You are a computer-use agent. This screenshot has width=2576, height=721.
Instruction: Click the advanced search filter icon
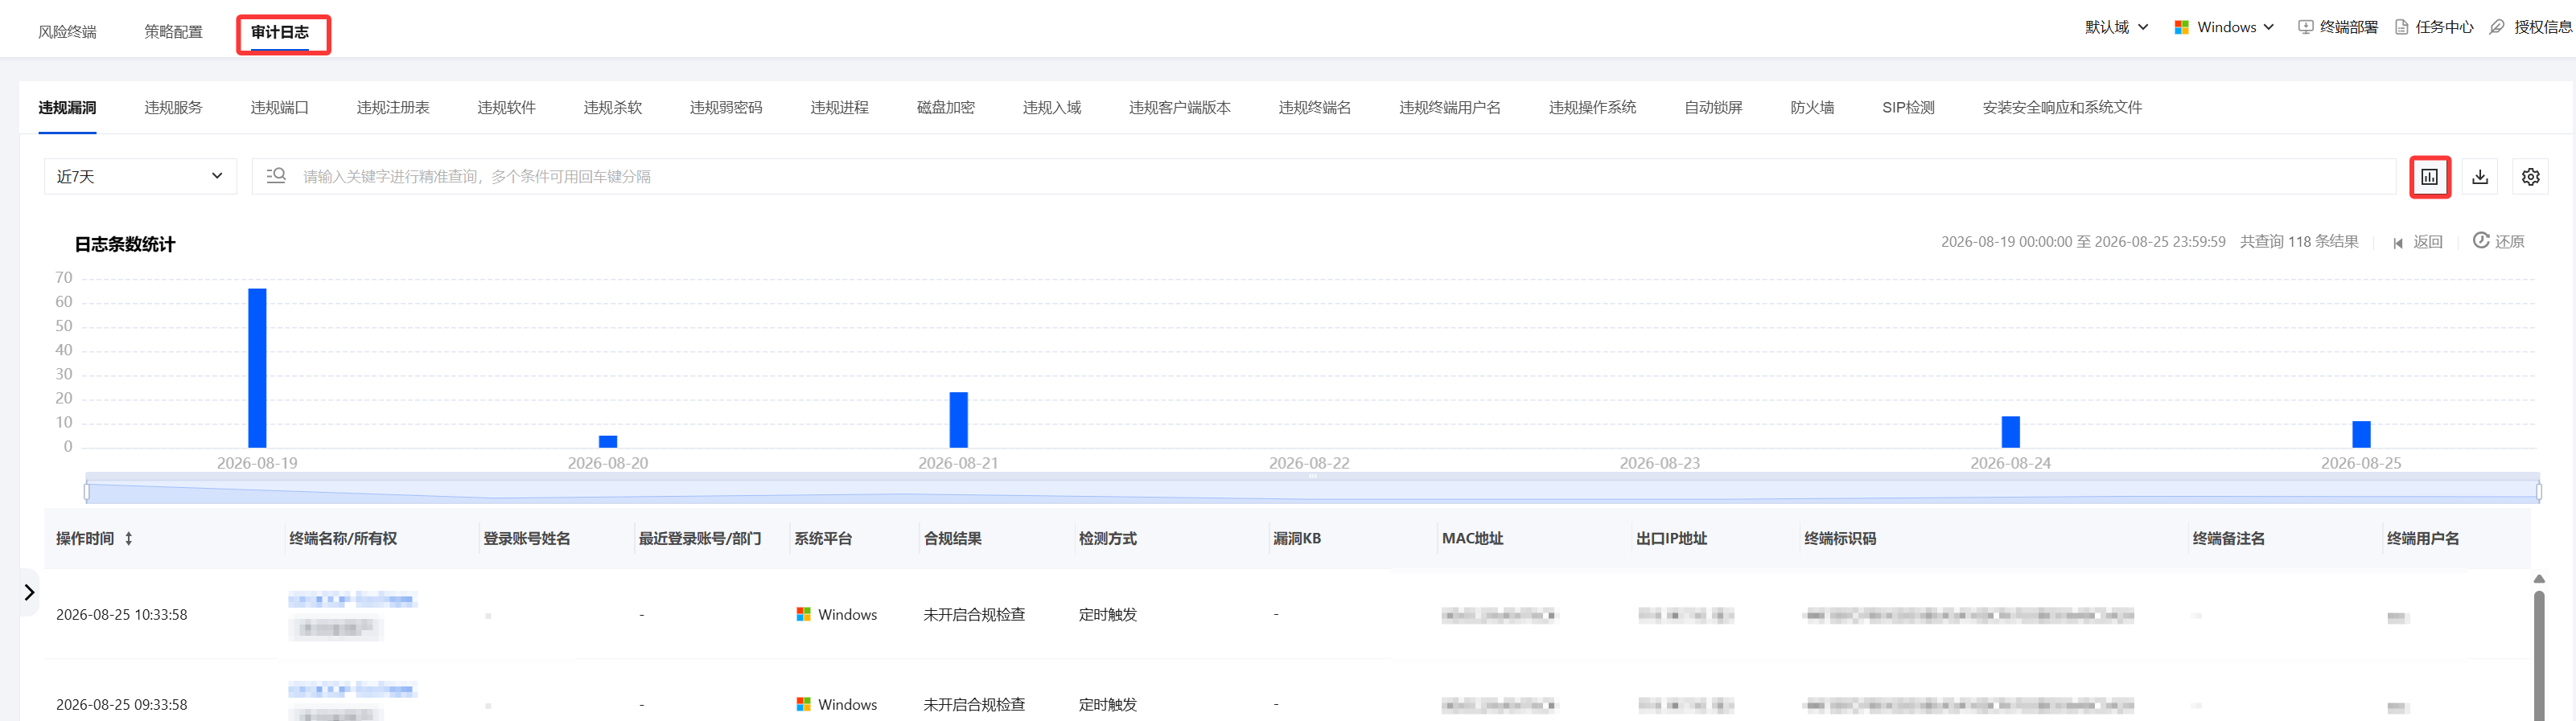(276, 176)
